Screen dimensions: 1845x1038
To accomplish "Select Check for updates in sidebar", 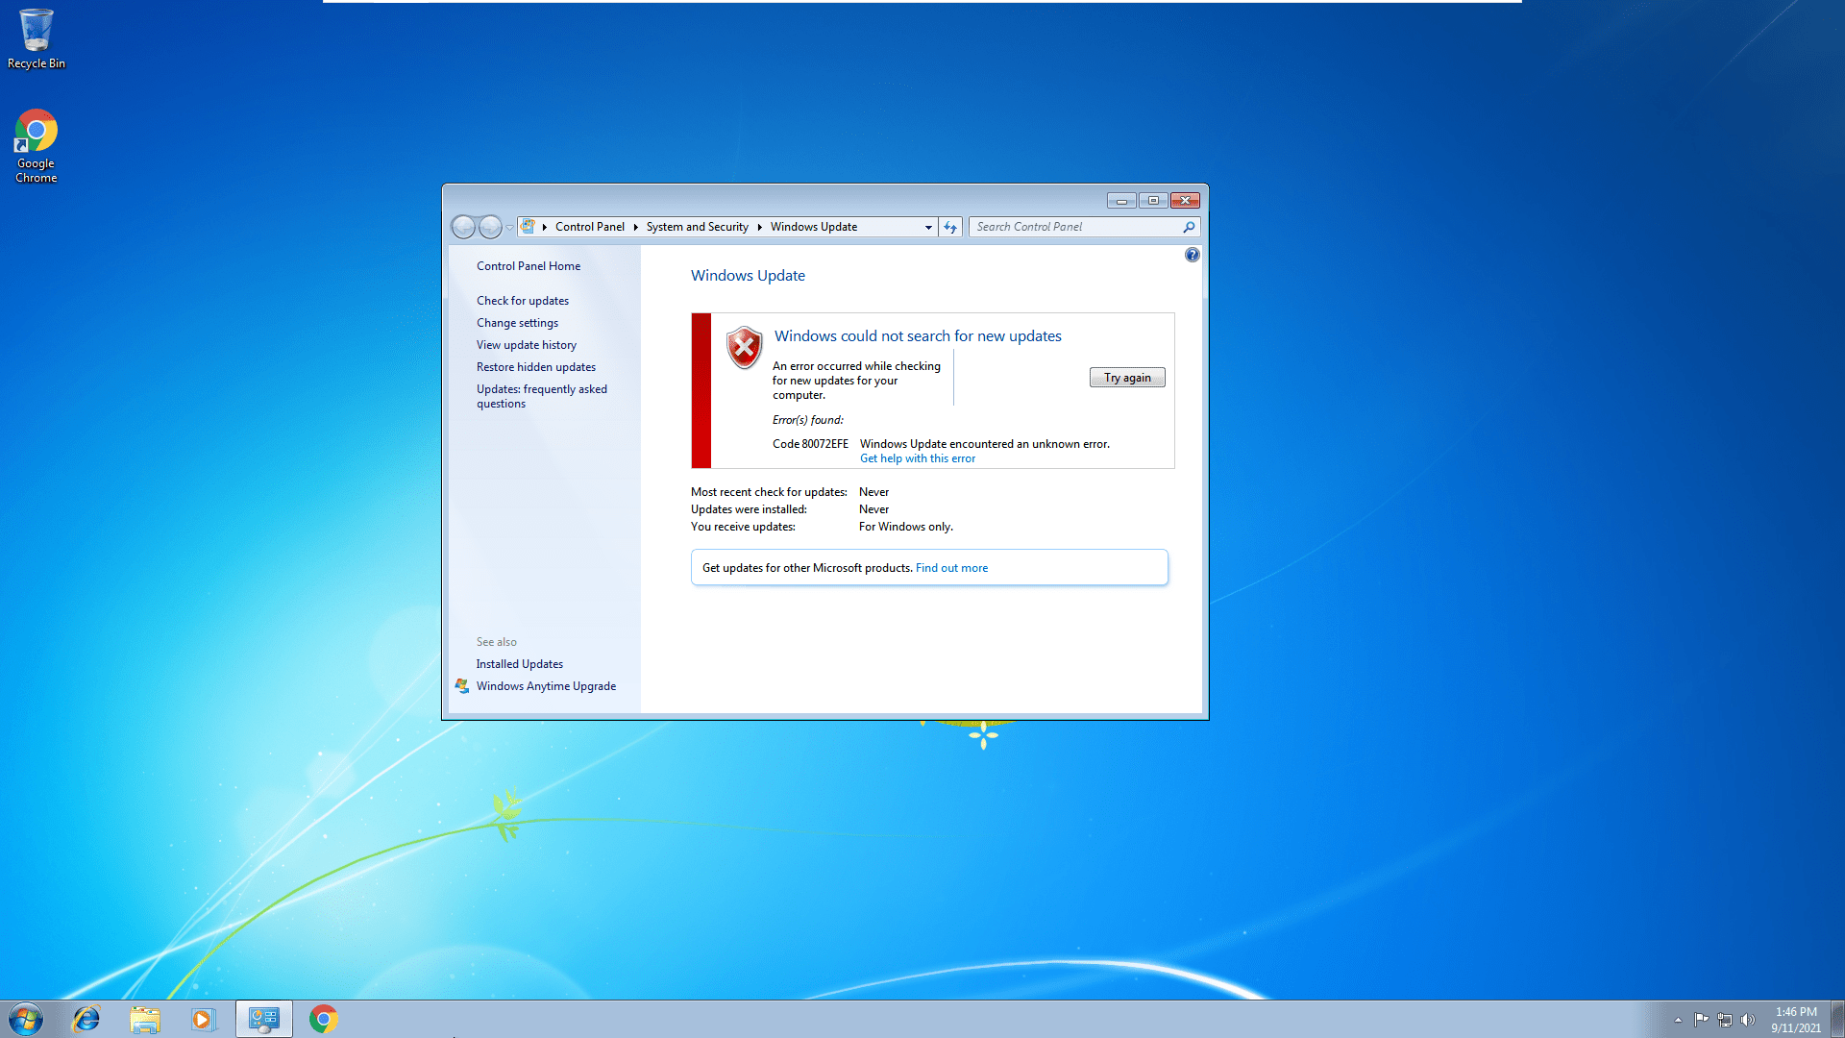I will point(522,301).
